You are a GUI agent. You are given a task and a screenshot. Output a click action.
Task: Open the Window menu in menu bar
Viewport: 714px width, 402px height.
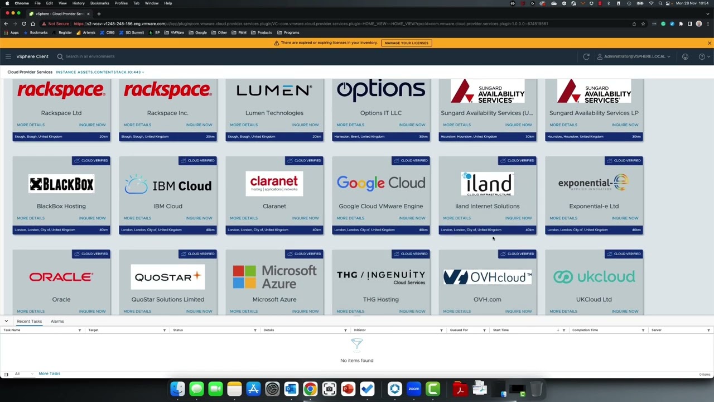point(151,3)
